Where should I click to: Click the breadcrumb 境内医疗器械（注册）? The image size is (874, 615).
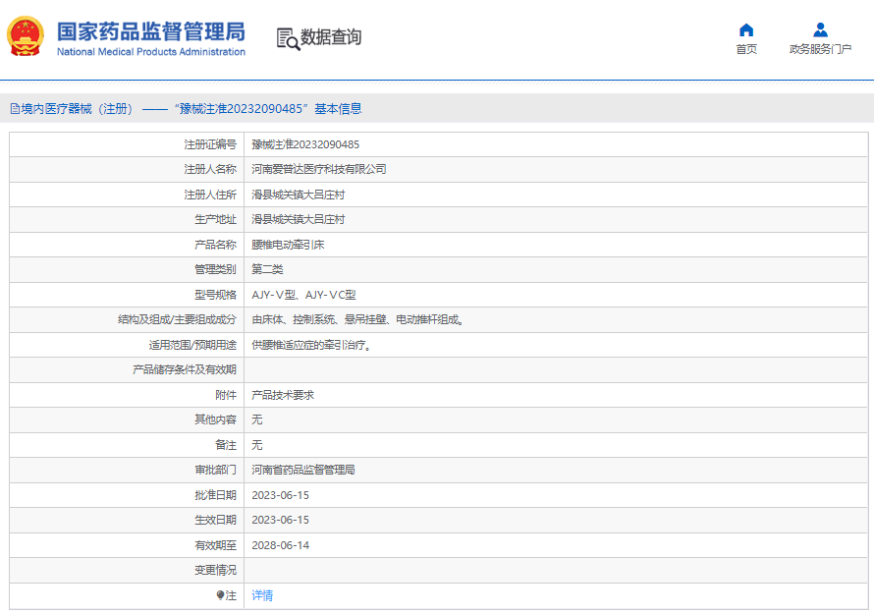pos(77,109)
